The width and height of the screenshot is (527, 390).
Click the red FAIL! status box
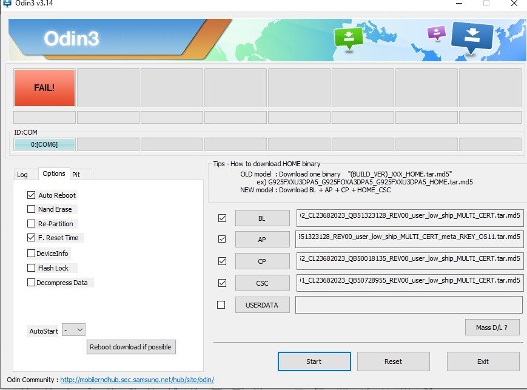44,87
